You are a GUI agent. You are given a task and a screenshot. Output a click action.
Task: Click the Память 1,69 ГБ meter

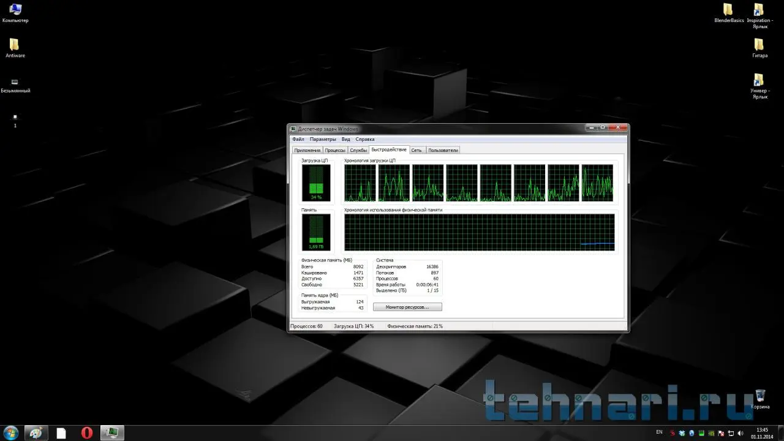click(316, 232)
